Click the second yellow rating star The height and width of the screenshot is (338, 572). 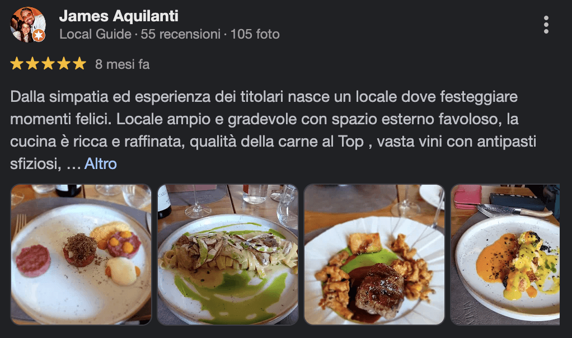pyautogui.click(x=32, y=64)
